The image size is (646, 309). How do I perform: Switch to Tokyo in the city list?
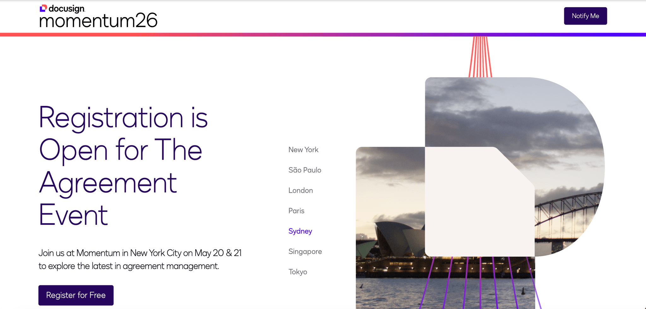[298, 272]
